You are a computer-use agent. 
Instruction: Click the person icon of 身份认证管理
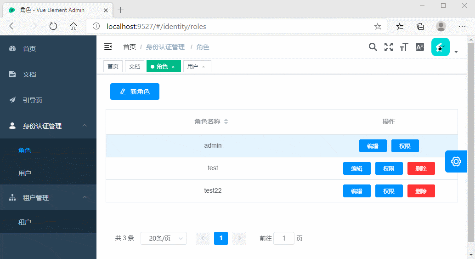(12, 126)
